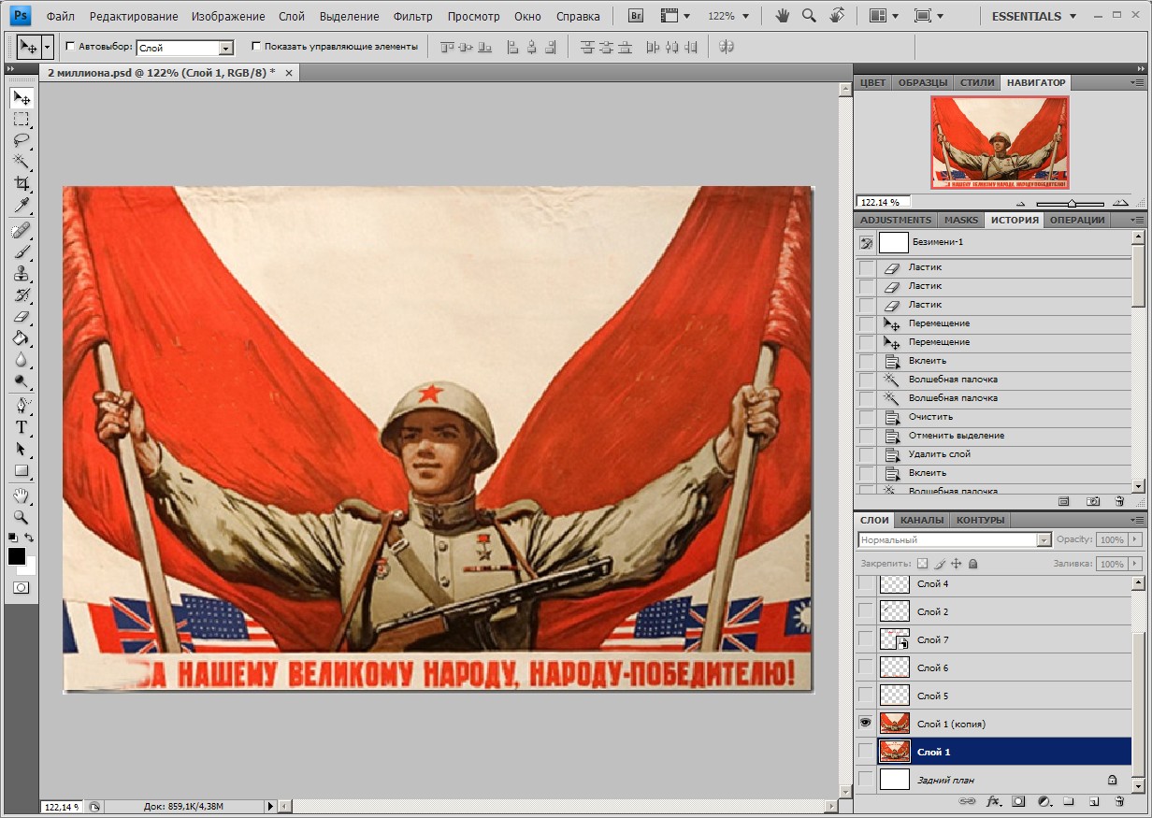Select the Hand tool in toolbox

pyautogui.click(x=22, y=495)
